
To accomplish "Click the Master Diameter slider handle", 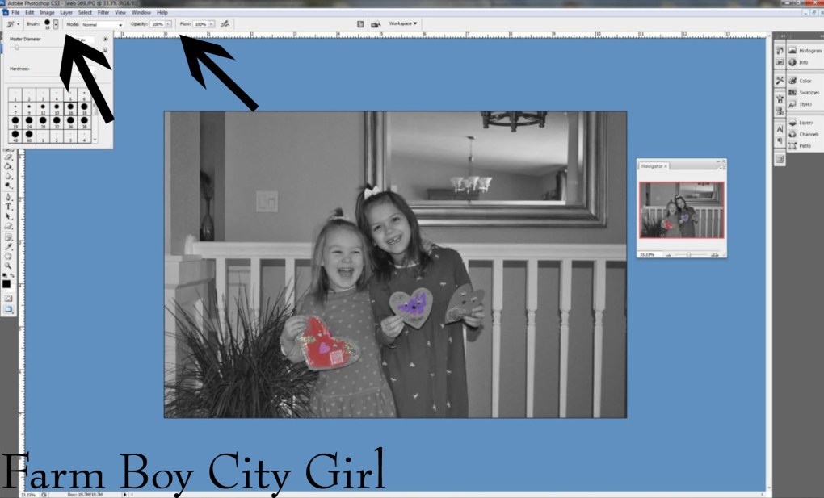I will tap(17, 48).
